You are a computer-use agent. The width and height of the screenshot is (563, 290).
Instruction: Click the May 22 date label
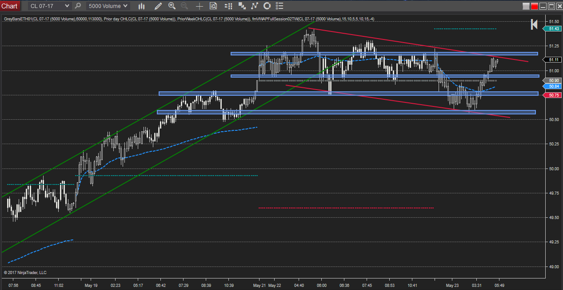pyautogui.click(x=276, y=285)
